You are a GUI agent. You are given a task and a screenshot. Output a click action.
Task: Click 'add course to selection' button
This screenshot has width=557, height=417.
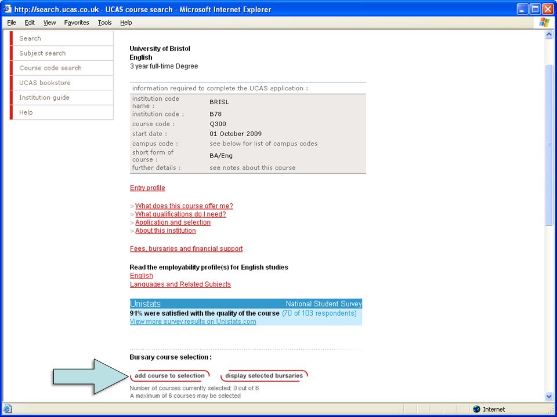[x=170, y=375]
